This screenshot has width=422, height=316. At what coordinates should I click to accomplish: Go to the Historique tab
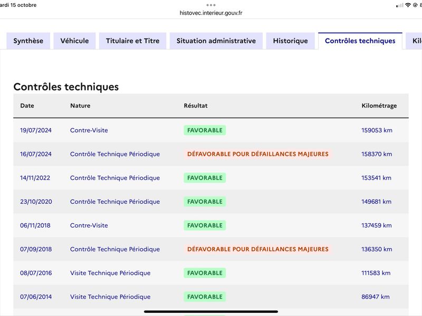click(291, 41)
